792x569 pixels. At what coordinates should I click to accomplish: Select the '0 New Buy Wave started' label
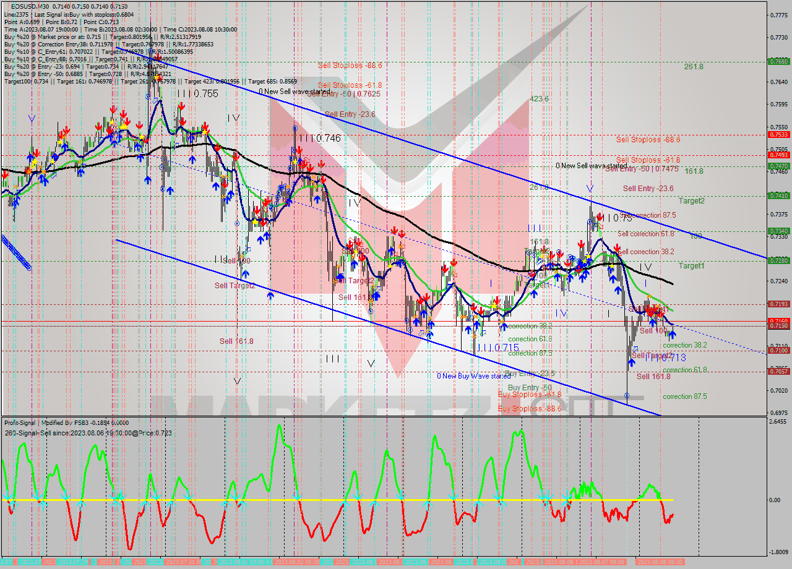pyautogui.click(x=474, y=375)
